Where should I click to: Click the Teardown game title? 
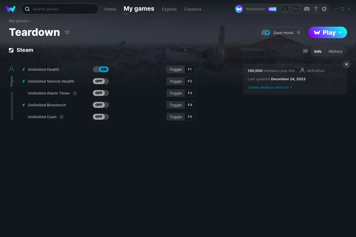[x=34, y=32]
